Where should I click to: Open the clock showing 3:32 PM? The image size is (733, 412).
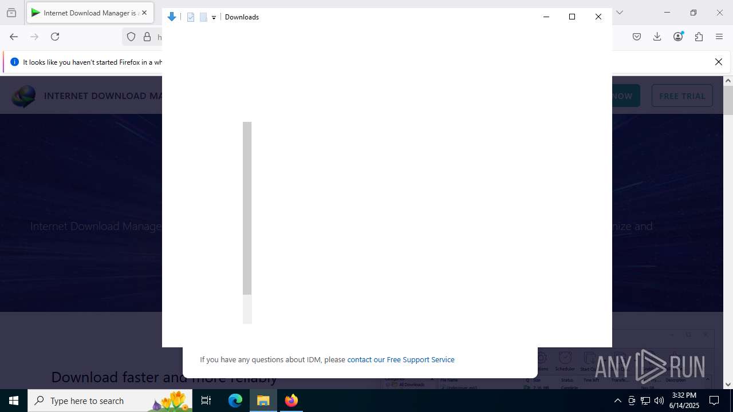pyautogui.click(x=684, y=401)
